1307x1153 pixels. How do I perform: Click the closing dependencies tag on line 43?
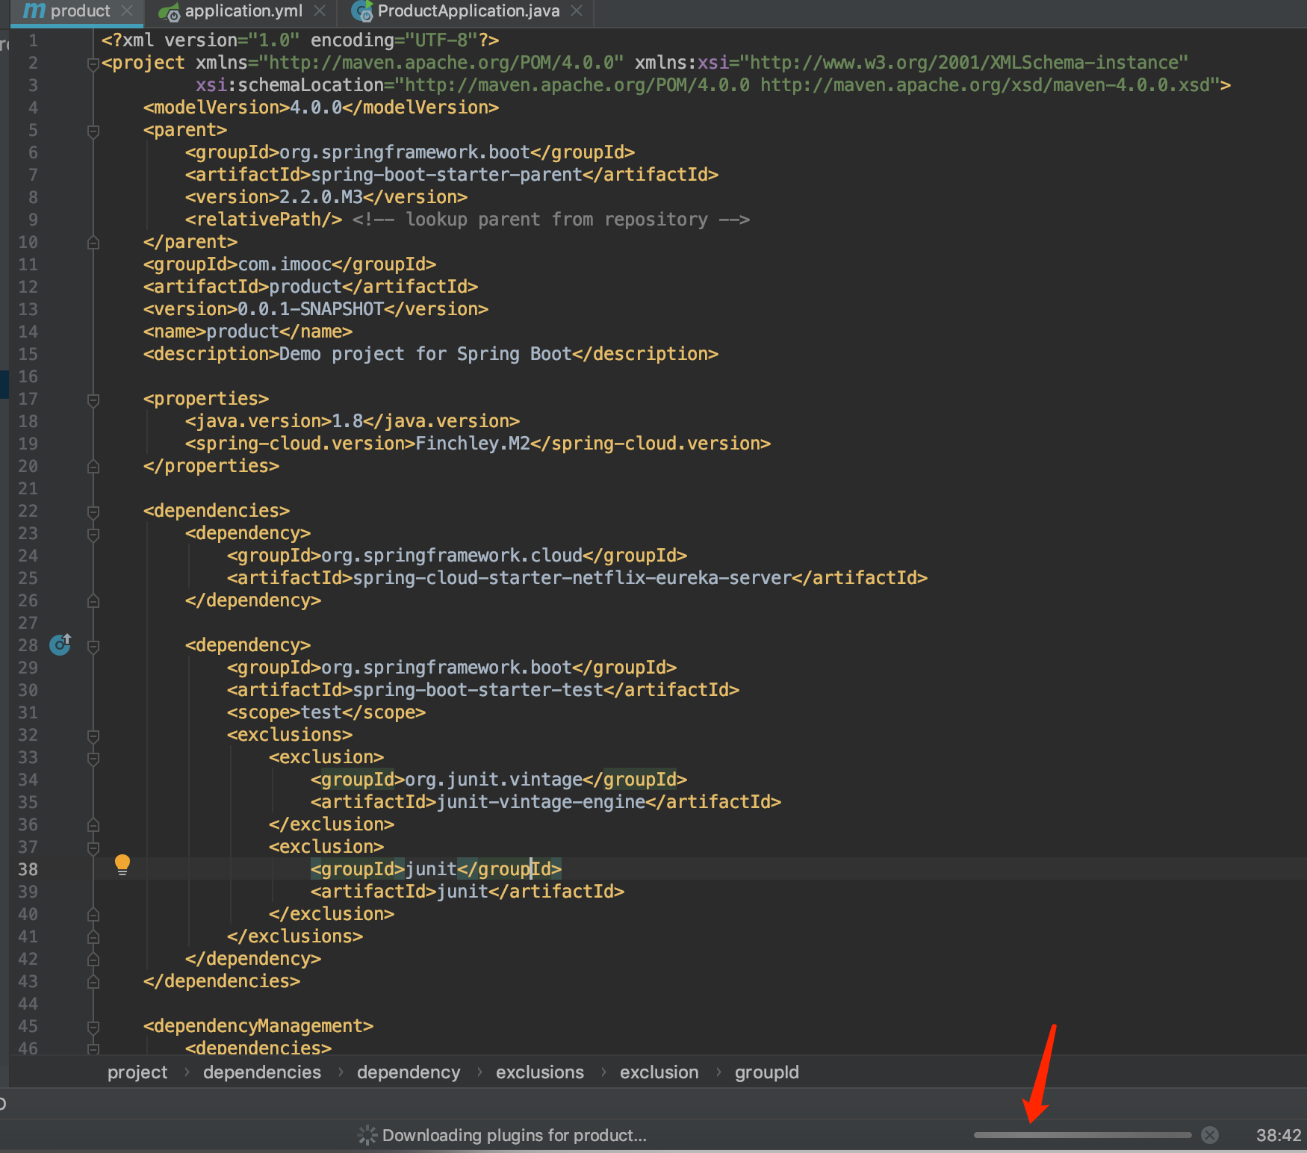pyautogui.click(x=222, y=981)
